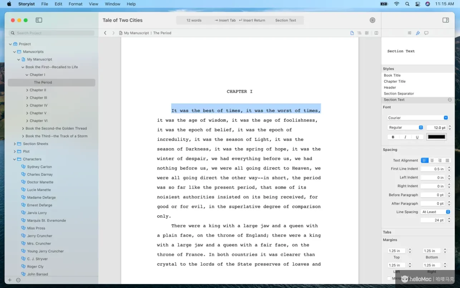Open the Edit menu
Image resolution: width=460 pixels, height=288 pixels.
58,4
